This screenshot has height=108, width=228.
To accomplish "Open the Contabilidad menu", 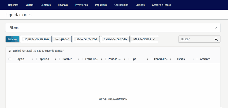I will [121, 5].
